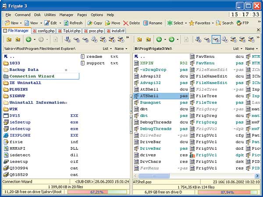
Task: Open the Pages menu
Action: [x=82, y=15]
